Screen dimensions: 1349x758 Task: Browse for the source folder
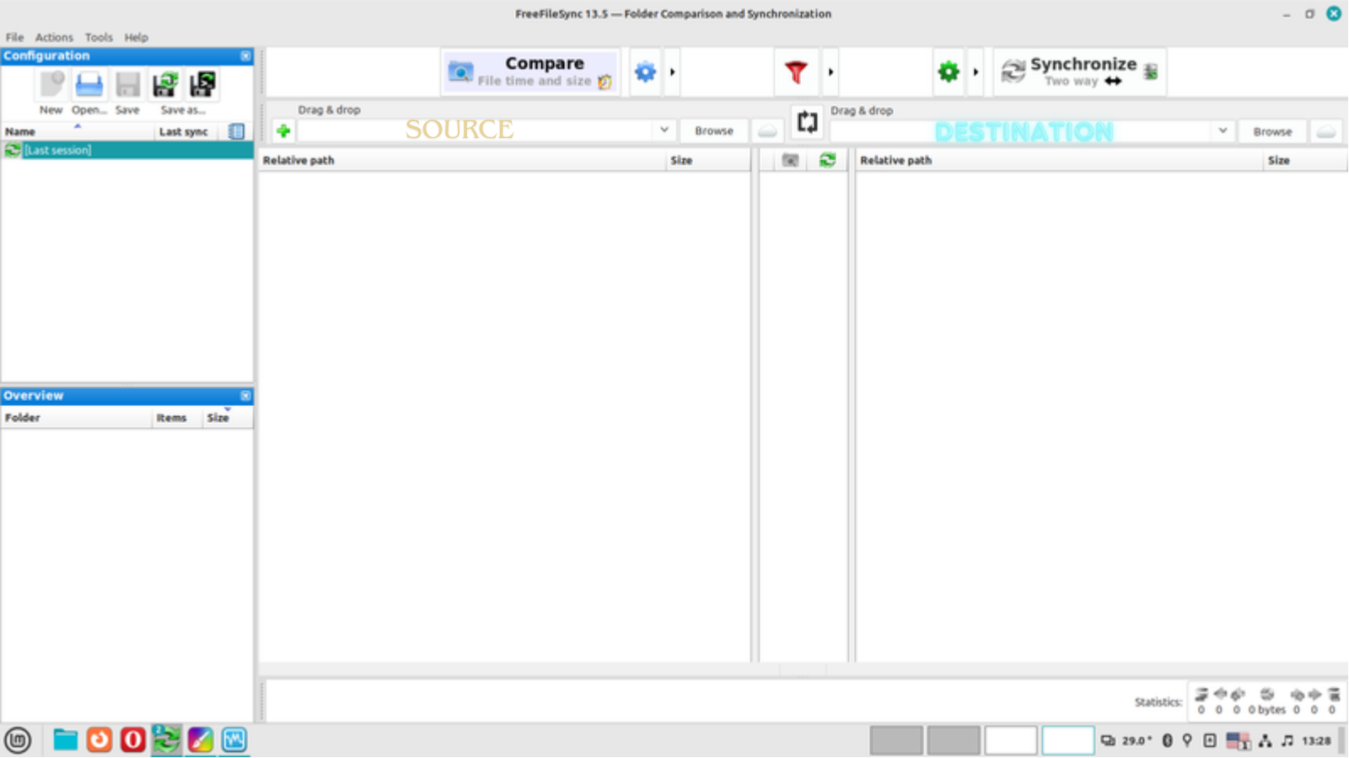click(x=714, y=131)
